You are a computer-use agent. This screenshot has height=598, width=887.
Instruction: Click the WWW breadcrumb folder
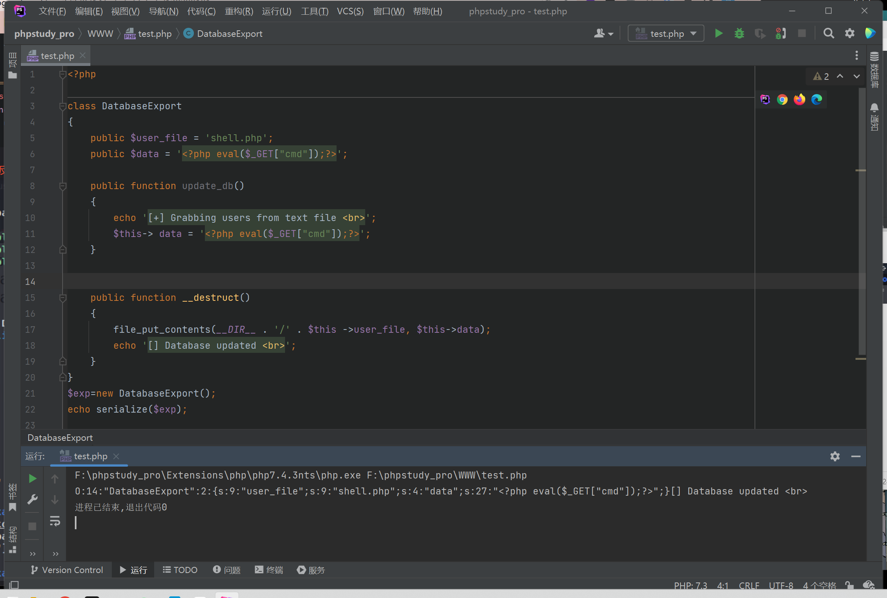tap(100, 34)
